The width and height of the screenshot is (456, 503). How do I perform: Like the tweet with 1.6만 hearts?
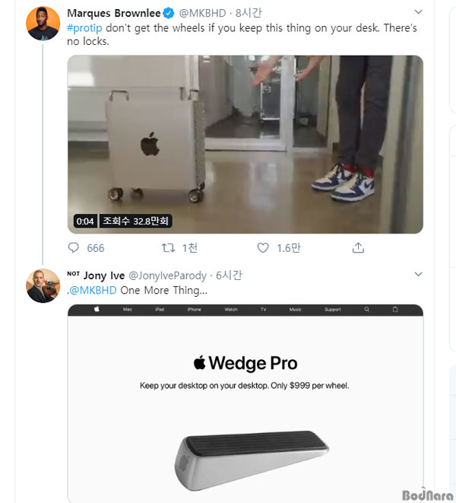pos(263,248)
